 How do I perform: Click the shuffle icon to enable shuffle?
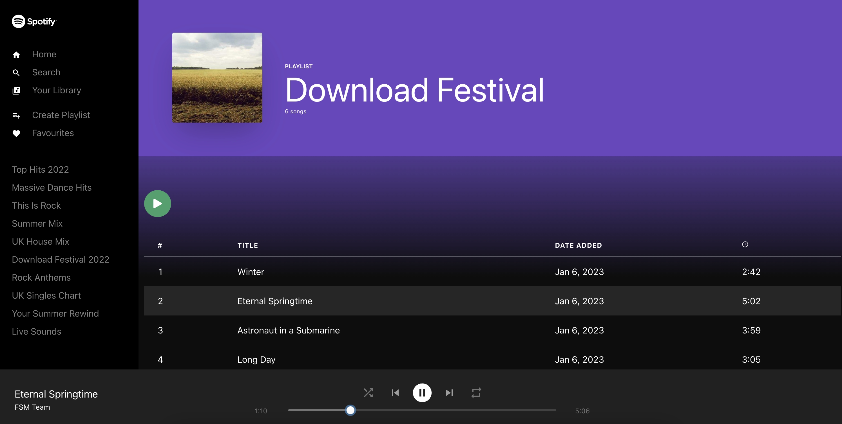coord(368,392)
